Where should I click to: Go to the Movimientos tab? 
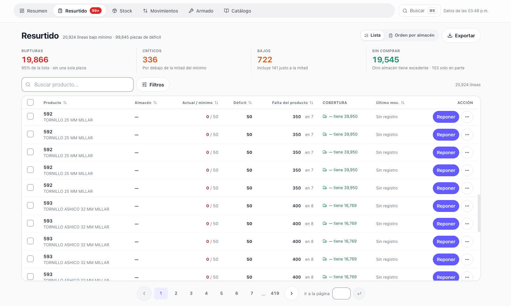point(160,11)
